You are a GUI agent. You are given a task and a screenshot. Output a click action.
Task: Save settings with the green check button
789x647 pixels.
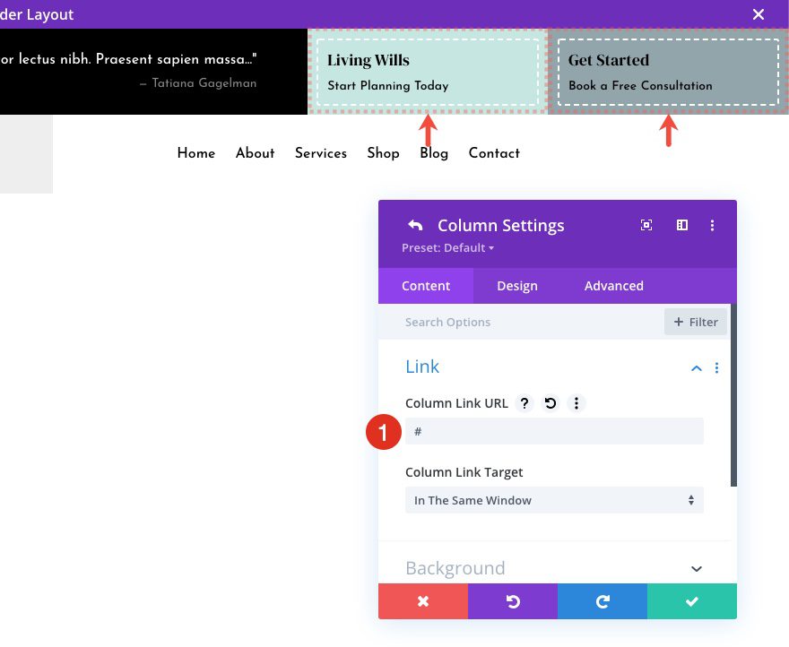[x=691, y=601]
